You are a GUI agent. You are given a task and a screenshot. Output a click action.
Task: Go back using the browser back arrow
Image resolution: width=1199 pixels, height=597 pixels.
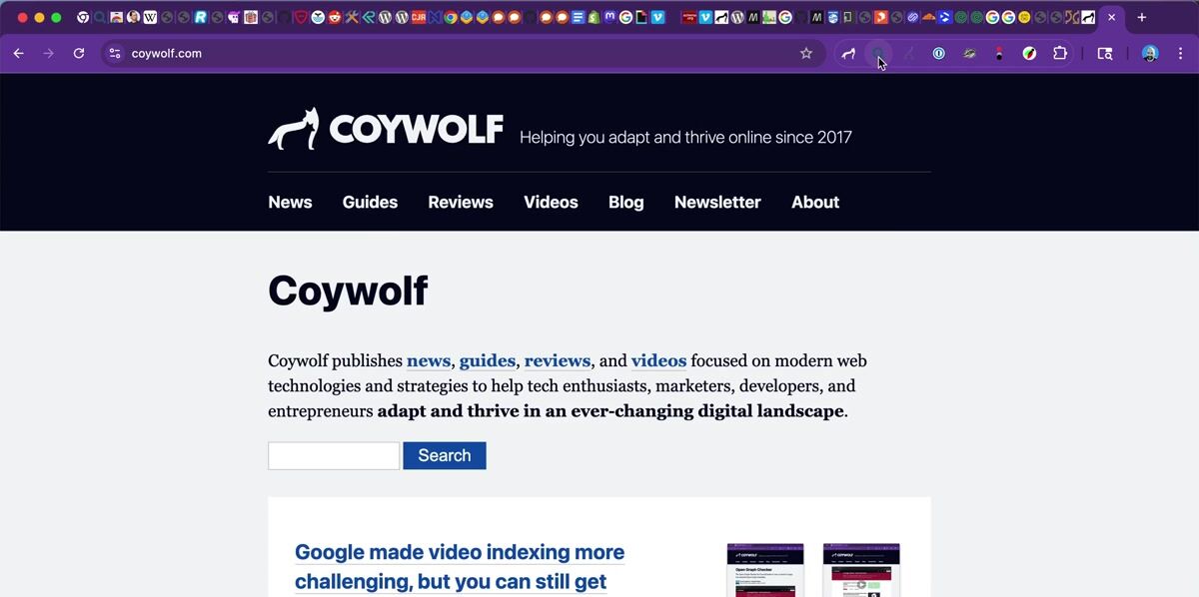(x=18, y=53)
